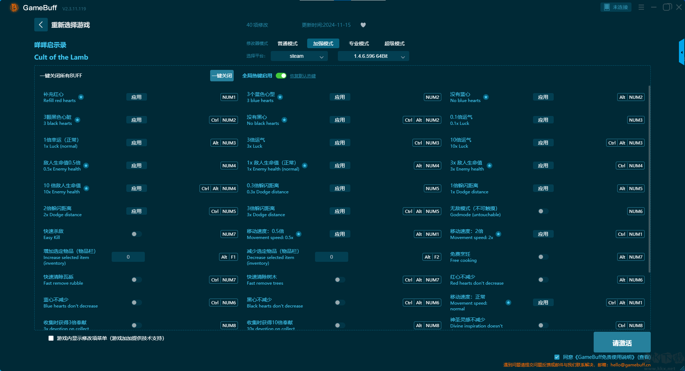Click NUM1 hotkey for Refill red hearts
This screenshot has width=685, height=371.
(229, 97)
